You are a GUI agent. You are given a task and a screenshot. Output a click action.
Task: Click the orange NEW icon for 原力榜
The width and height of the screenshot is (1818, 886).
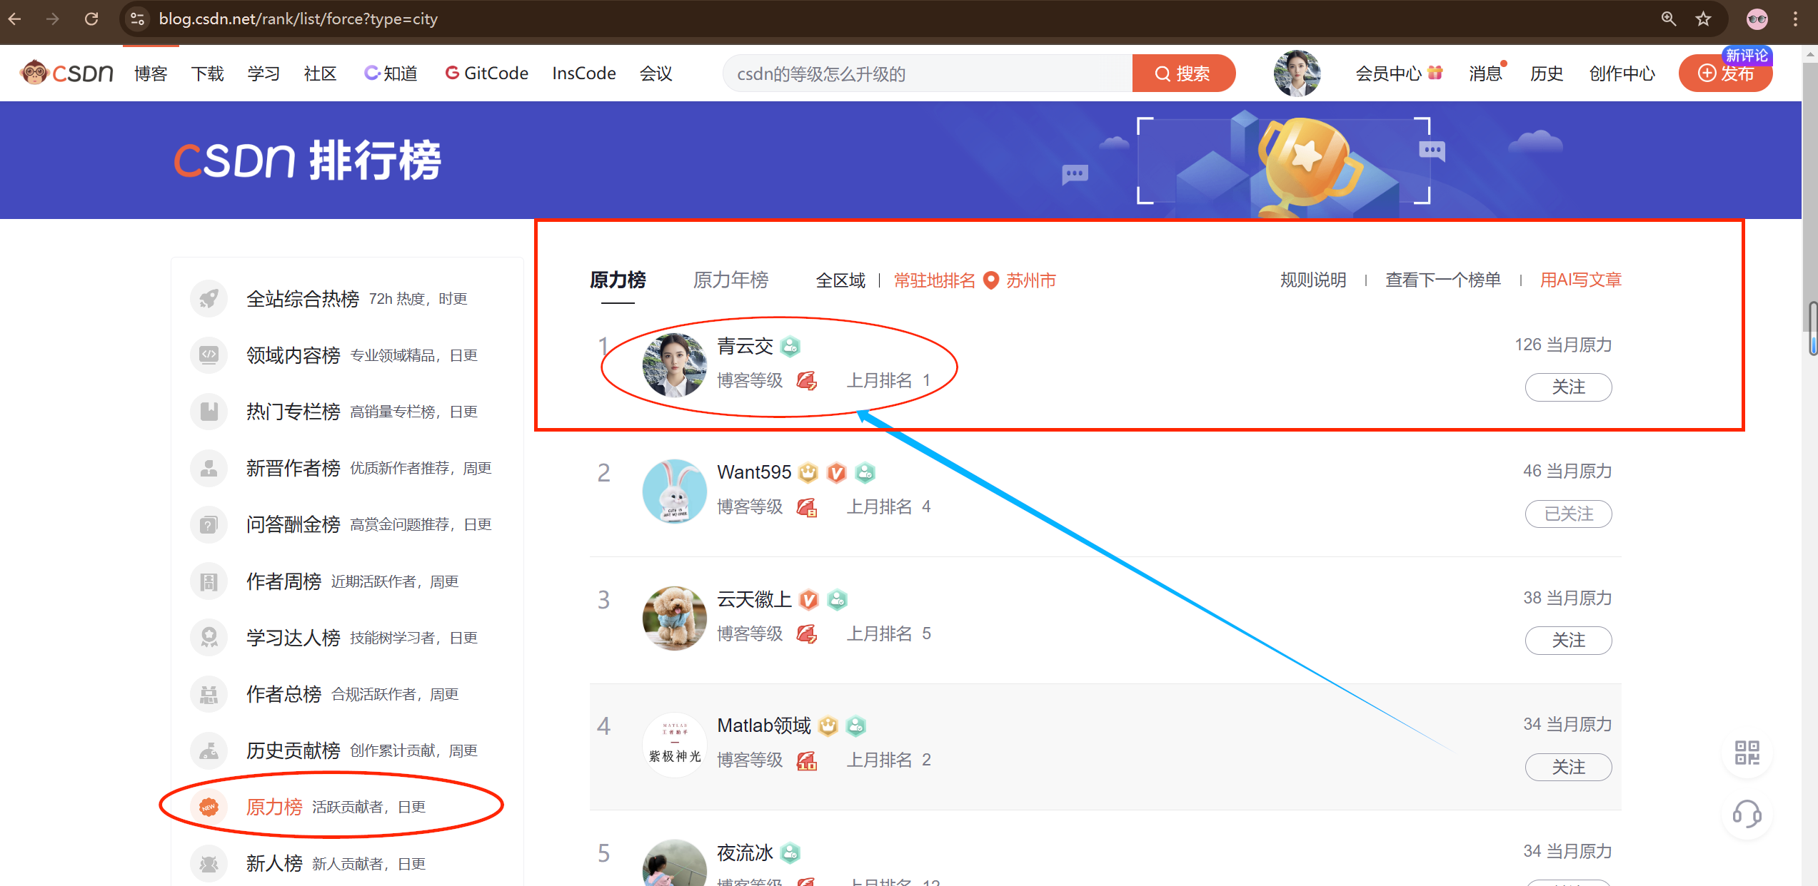point(209,807)
